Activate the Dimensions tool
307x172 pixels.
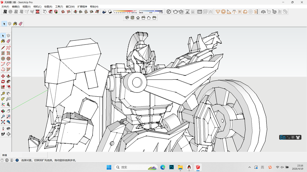(8, 94)
